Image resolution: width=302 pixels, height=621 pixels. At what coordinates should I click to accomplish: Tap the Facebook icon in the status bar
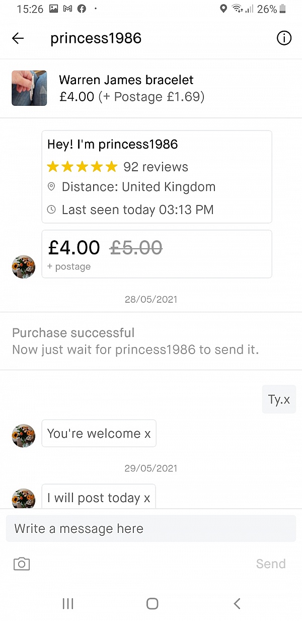tap(82, 9)
